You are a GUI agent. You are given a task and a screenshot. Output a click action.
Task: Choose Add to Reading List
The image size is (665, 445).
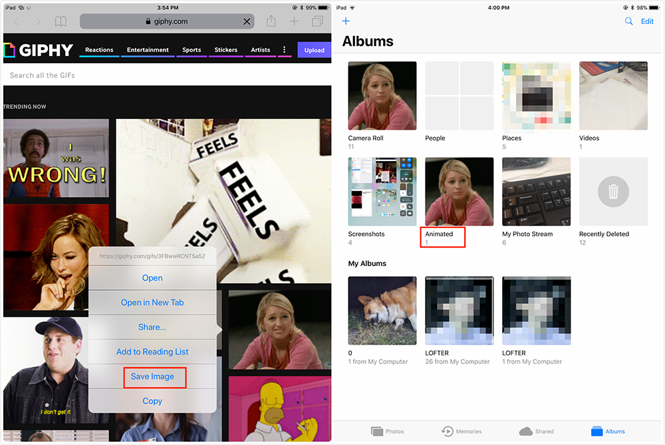click(x=152, y=352)
